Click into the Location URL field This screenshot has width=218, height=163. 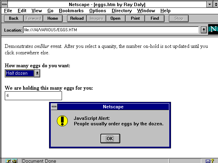(110, 30)
